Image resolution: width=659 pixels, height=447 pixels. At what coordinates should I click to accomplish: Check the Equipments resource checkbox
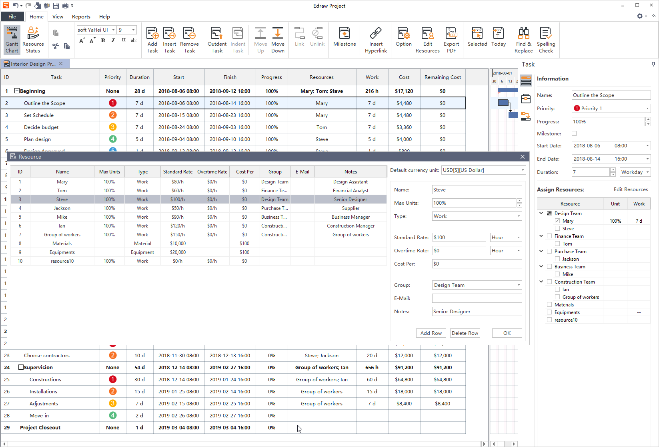[x=549, y=312]
